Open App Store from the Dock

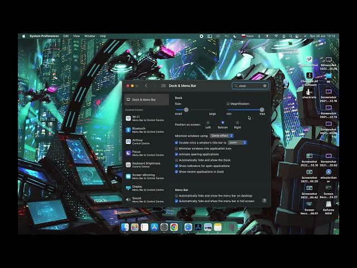[x=154, y=227]
